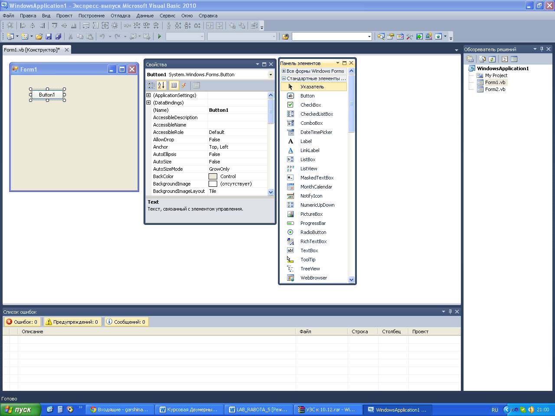This screenshot has width=555, height=416.
Task: Pin the Solution Explorer panel with pushpin icon
Action: [x=542, y=49]
